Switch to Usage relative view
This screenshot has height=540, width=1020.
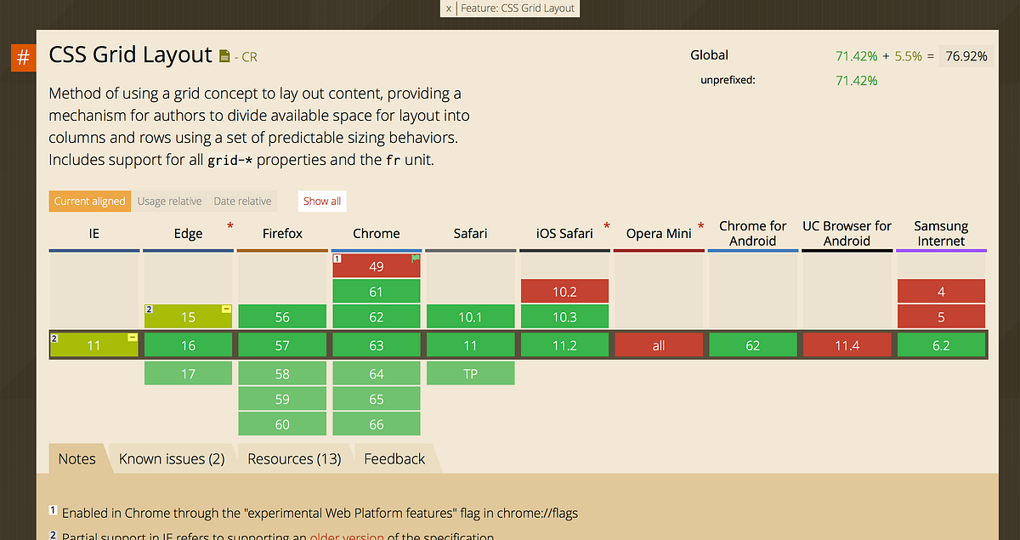pyautogui.click(x=169, y=201)
